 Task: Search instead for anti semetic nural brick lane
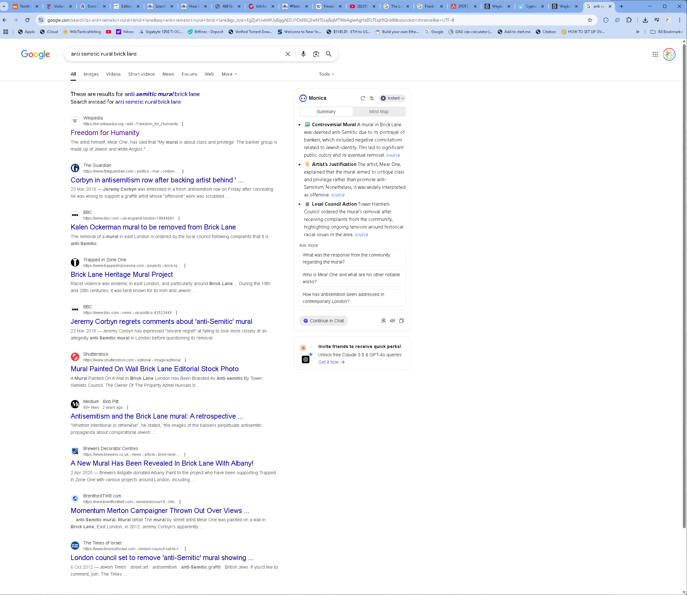(148, 102)
